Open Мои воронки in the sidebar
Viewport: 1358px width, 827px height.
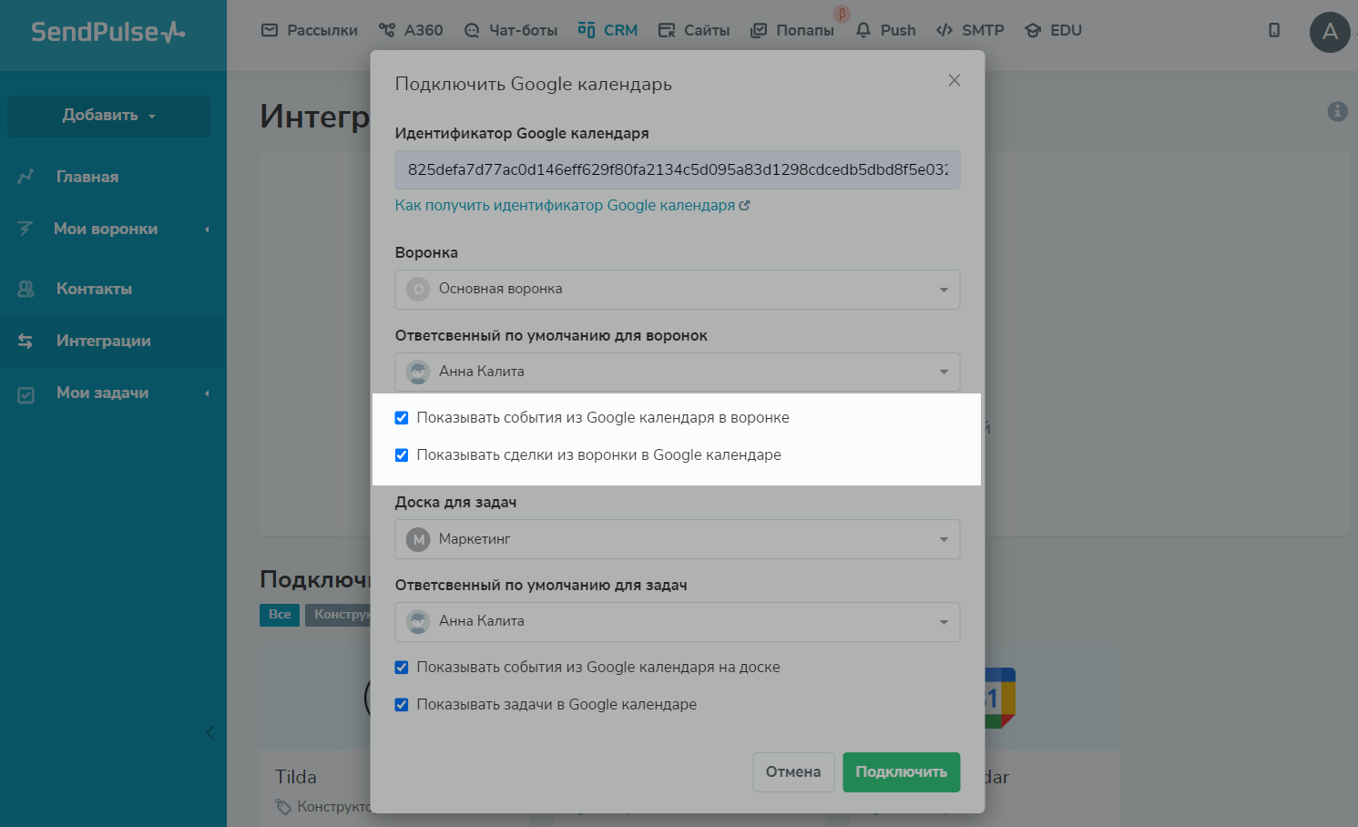coord(106,229)
